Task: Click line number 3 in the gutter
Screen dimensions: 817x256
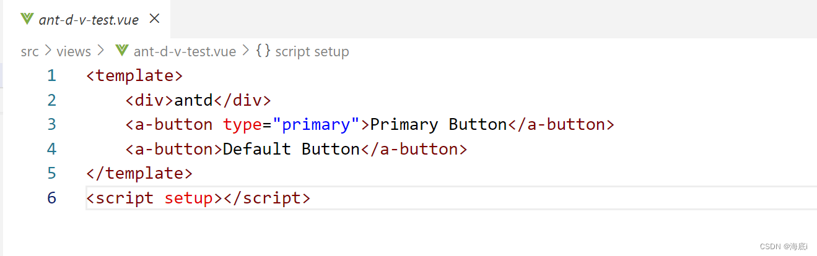Action: point(51,125)
